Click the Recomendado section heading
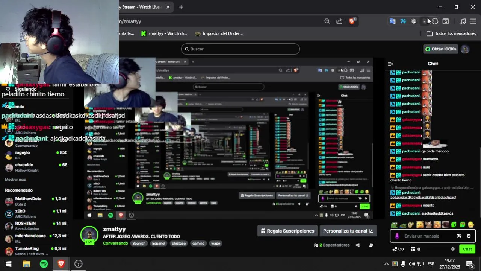The height and width of the screenshot is (271, 481). pos(19,190)
